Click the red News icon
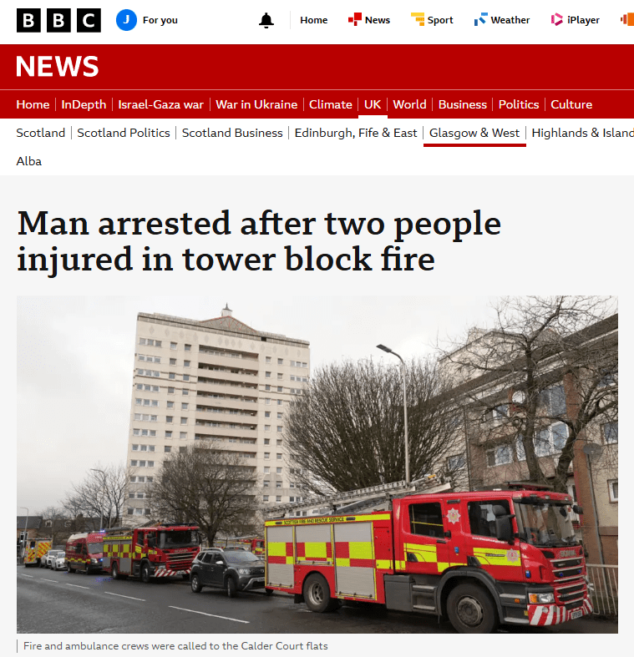Viewport: 634px width, 657px height. pos(354,19)
